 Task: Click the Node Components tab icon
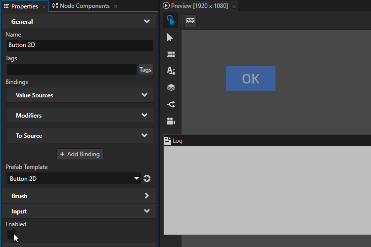tap(55, 5)
